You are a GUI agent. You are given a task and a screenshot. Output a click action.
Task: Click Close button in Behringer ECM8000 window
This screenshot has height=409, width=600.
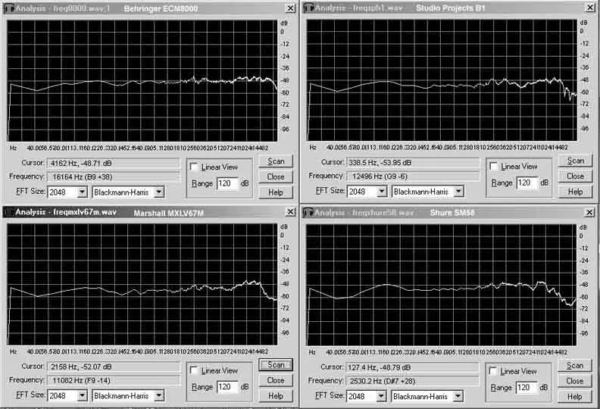276,176
